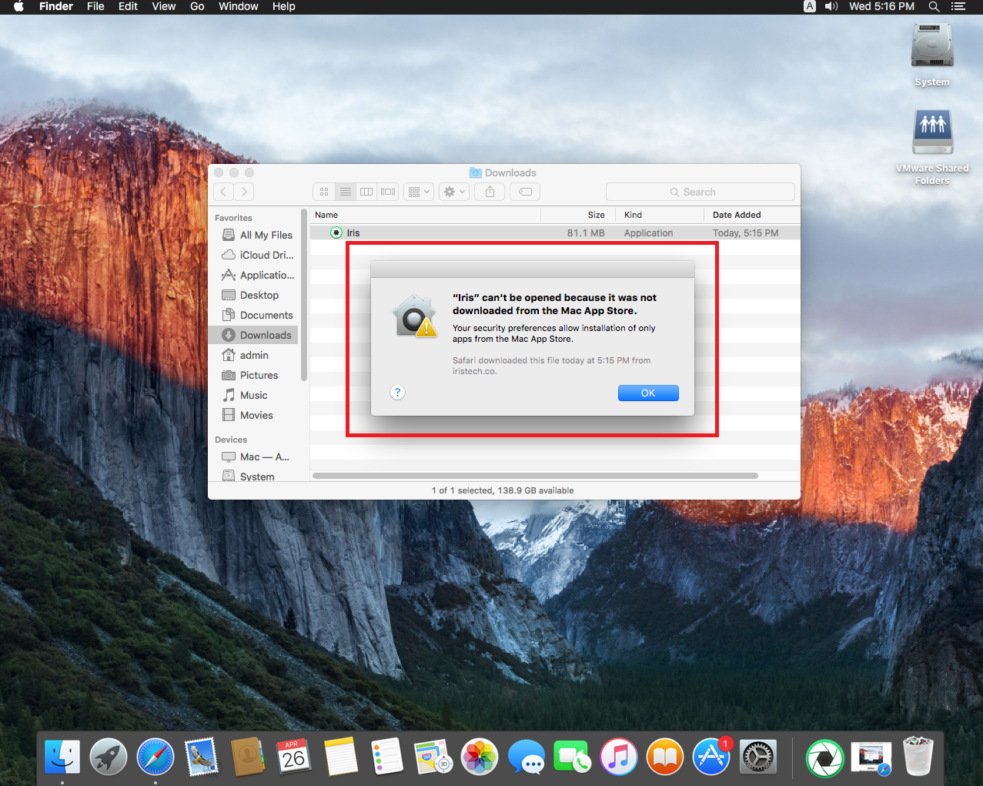The image size is (983, 786).
Task: Go back in the Downloads Finder window
Action: [223, 192]
